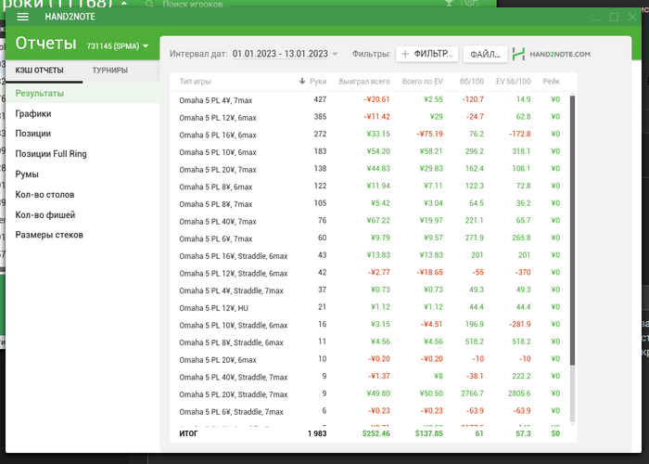Click the 1 983 total hands value
This screenshot has height=464, width=649.
click(317, 433)
